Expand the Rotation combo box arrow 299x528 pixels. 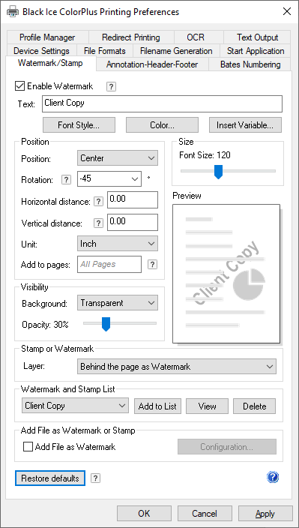coord(135,179)
